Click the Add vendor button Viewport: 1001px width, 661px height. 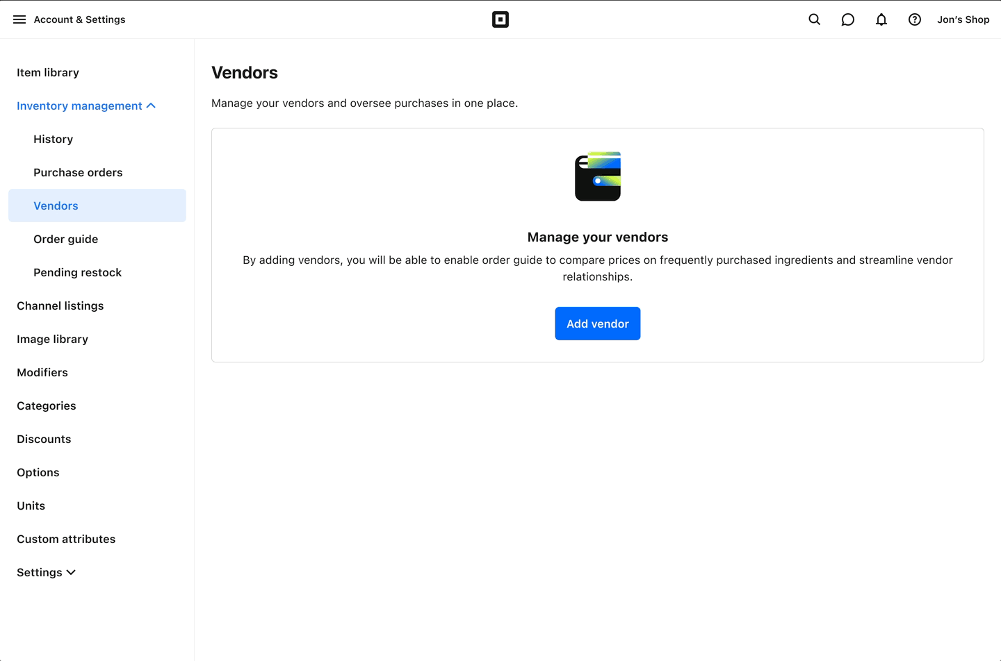[597, 324]
